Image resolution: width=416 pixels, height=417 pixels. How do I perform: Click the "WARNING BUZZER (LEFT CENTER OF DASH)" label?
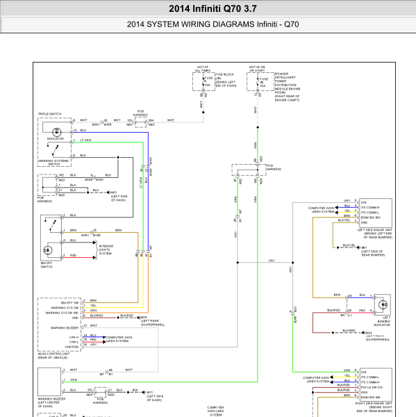(x=51, y=402)
